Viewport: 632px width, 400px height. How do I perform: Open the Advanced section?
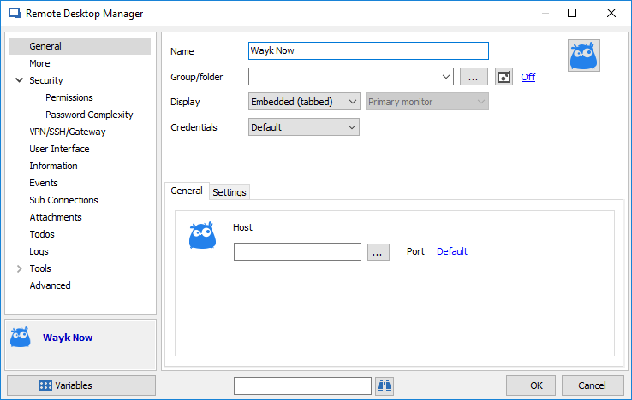(50, 285)
